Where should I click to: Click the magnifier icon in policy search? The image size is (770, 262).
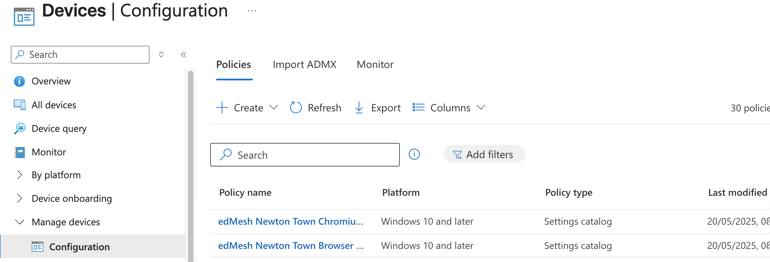point(226,155)
